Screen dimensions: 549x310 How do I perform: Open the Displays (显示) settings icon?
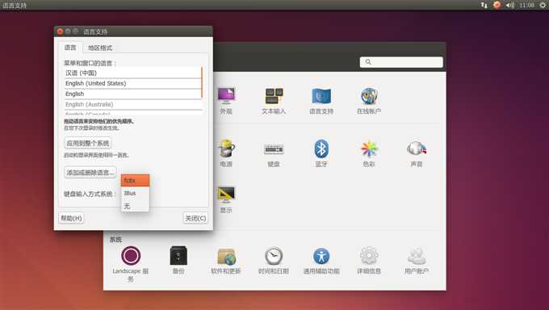[226, 195]
